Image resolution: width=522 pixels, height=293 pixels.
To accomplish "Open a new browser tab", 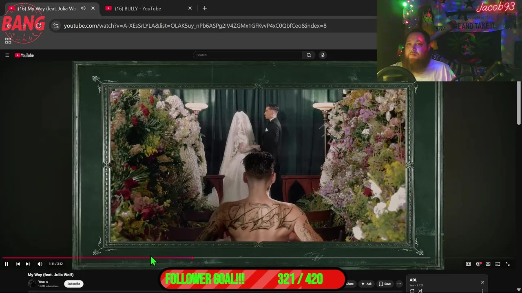I will [205, 8].
